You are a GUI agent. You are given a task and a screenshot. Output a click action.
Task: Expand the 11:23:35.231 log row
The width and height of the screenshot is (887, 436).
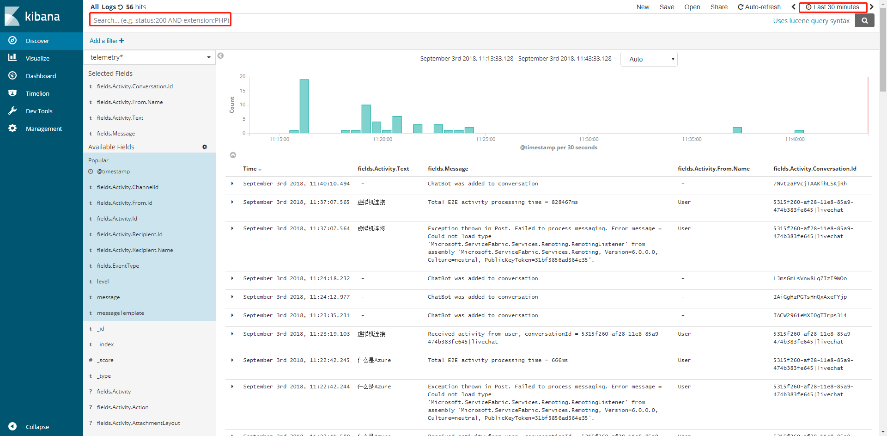[x=232, y=315]
